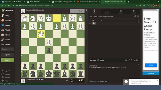Screen dimensions: 161x90
Task: Dismiss the connection warning notification
Action: pos(158,80)
